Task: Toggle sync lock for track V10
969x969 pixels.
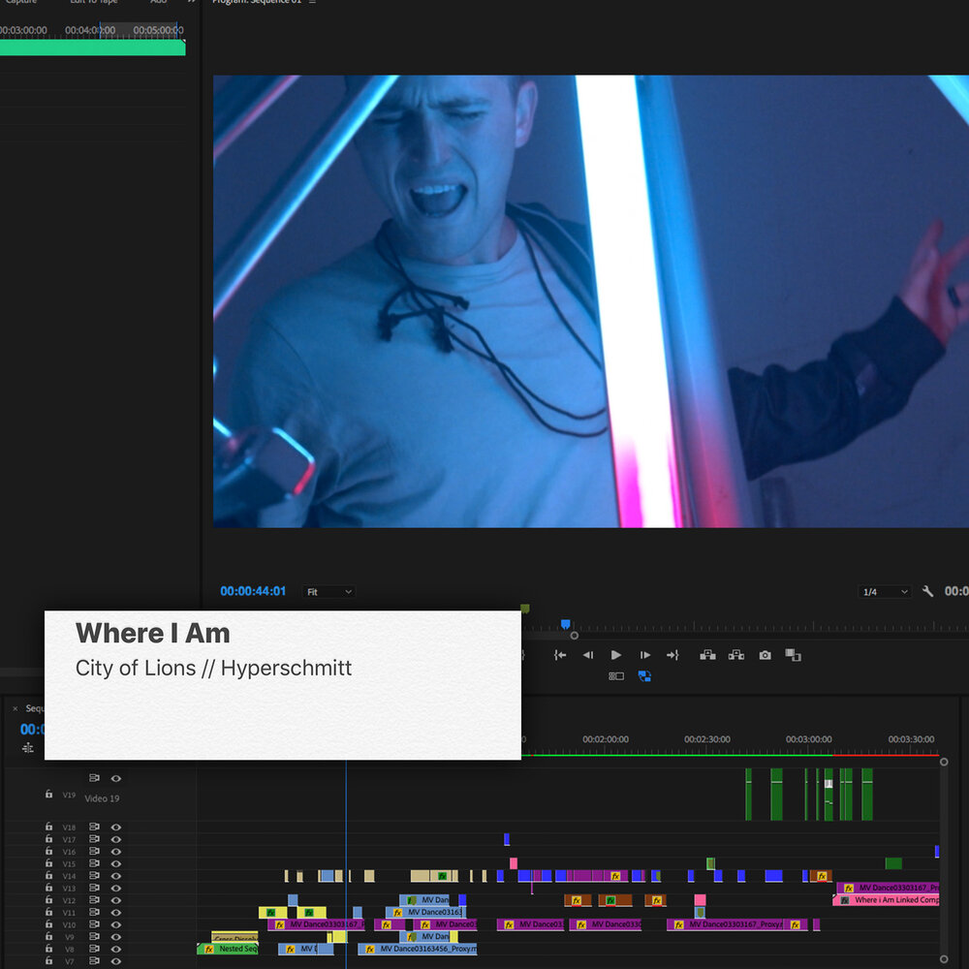Action: 94,924
